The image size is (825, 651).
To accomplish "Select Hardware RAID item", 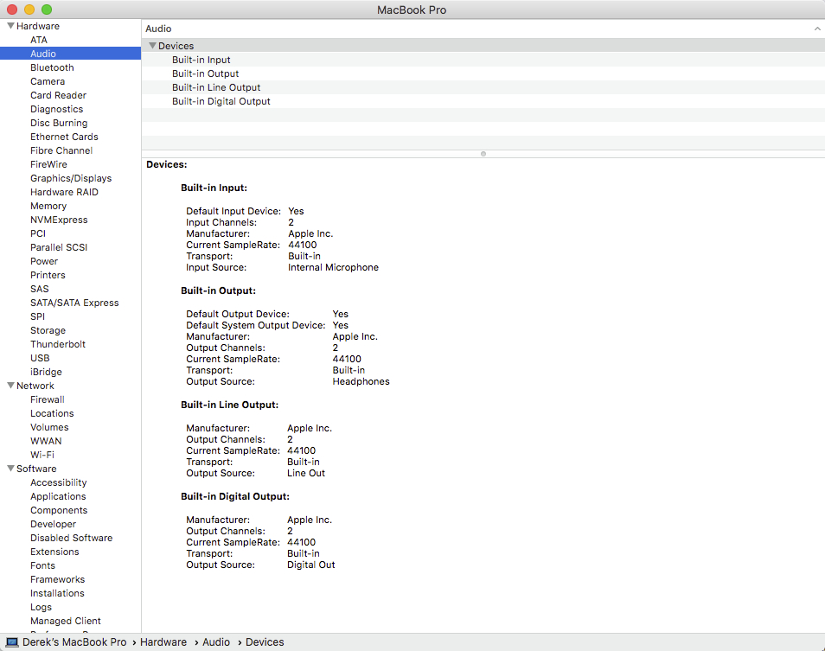I will point(64,192).
